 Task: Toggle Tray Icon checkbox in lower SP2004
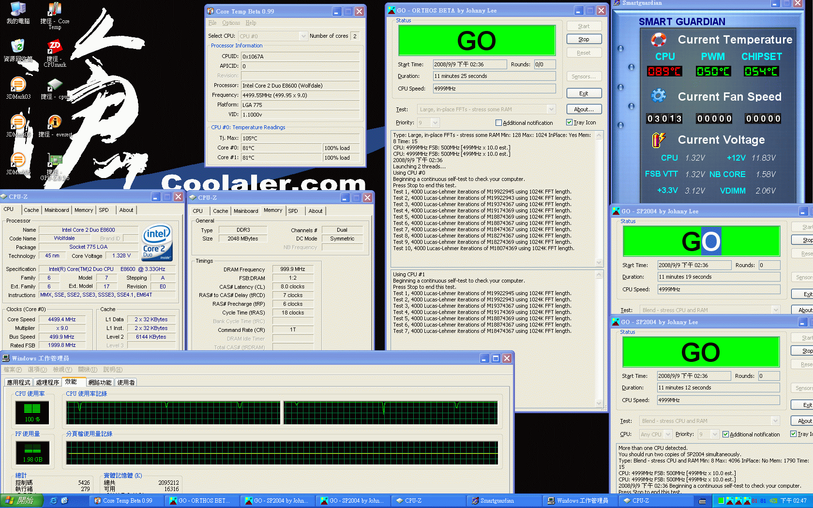click(x=793, y=434)
